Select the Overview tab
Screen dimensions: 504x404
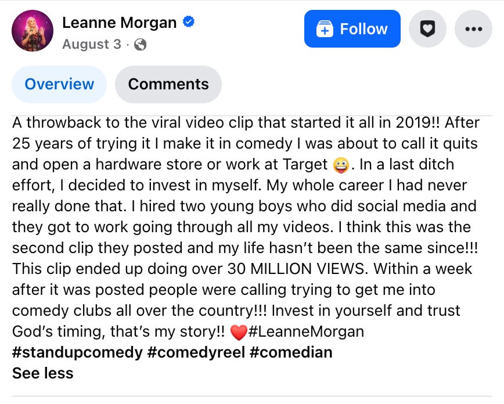coord(59,84)
